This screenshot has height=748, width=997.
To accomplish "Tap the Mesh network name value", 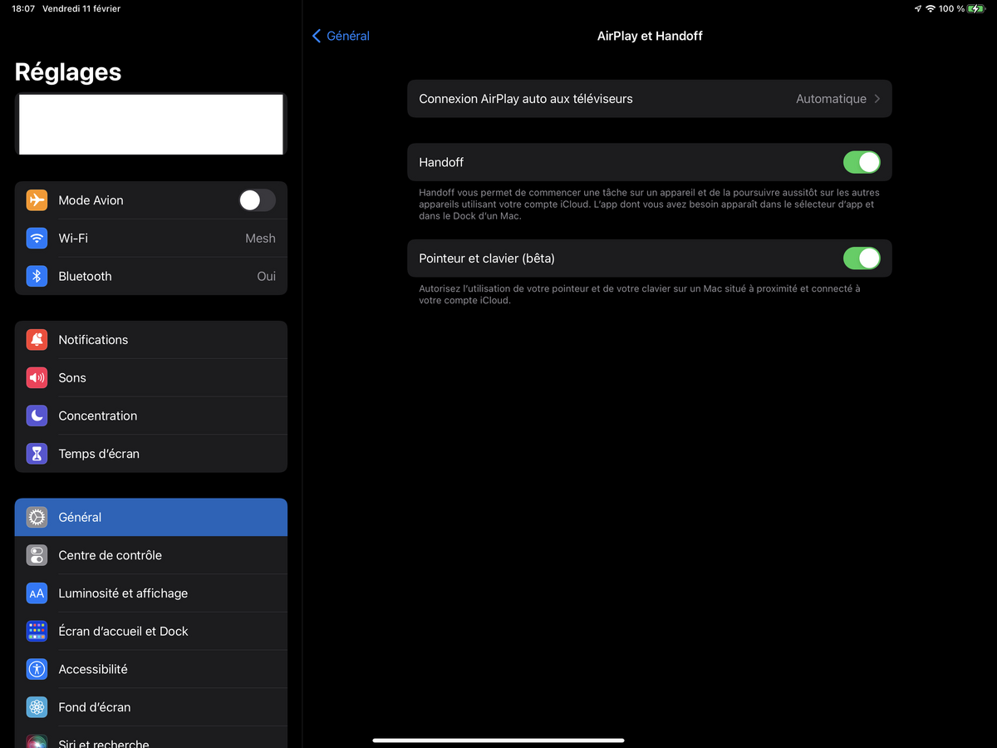I will click(x=260, y=239).
